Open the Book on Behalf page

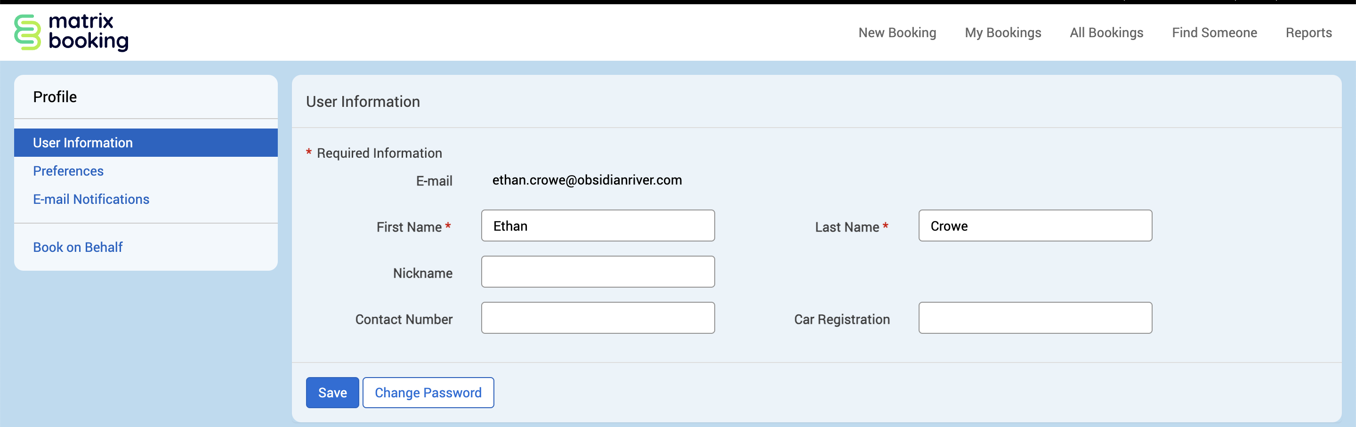[x=78, y=247]
